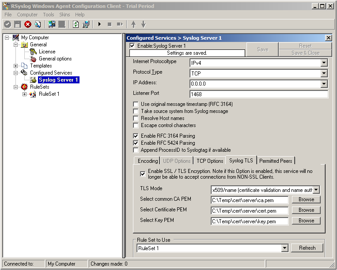Click the Syslog Server 1 node icon
The width and height of the screenshot is (337, 270).
[x=33, y=80]
